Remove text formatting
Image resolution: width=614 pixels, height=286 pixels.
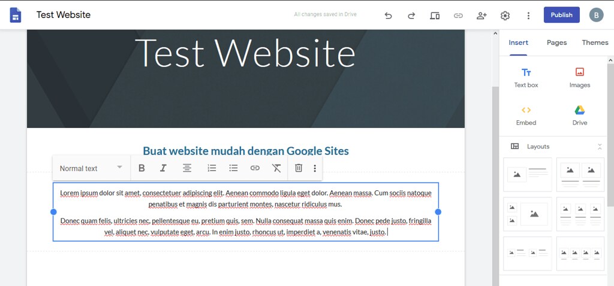click(276, 168)
